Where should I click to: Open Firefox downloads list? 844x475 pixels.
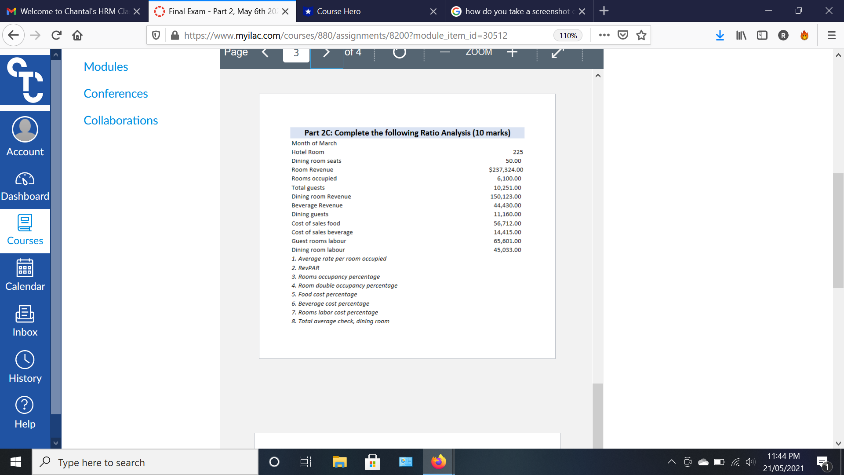[720, 35]
